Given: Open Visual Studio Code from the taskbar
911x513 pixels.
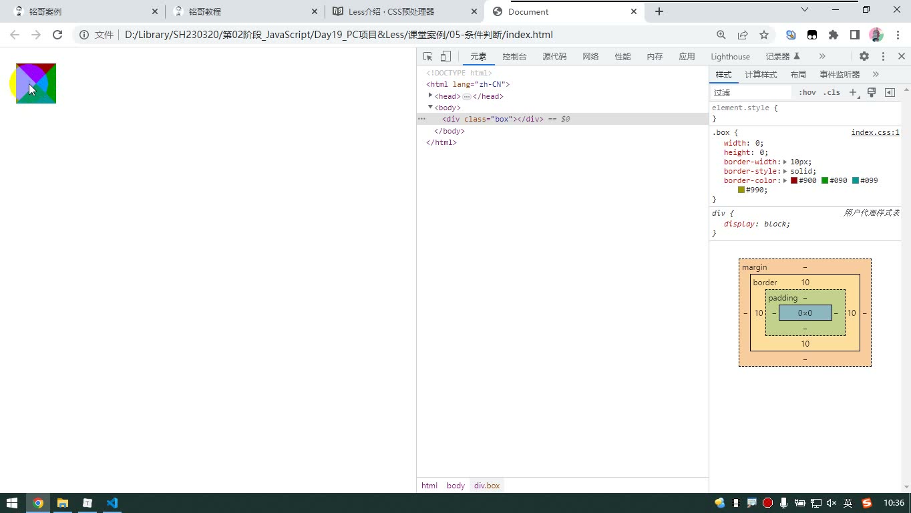Looking at the screenshot, I should coord(112,503).
